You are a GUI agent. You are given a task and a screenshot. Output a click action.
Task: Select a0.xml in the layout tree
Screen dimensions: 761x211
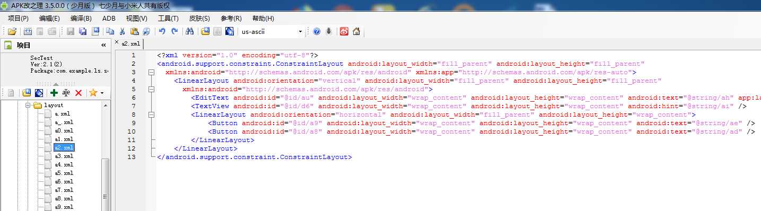point(64,131)
